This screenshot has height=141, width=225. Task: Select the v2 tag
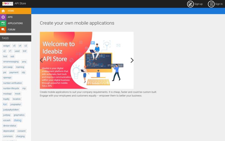[x=4, y=51]
